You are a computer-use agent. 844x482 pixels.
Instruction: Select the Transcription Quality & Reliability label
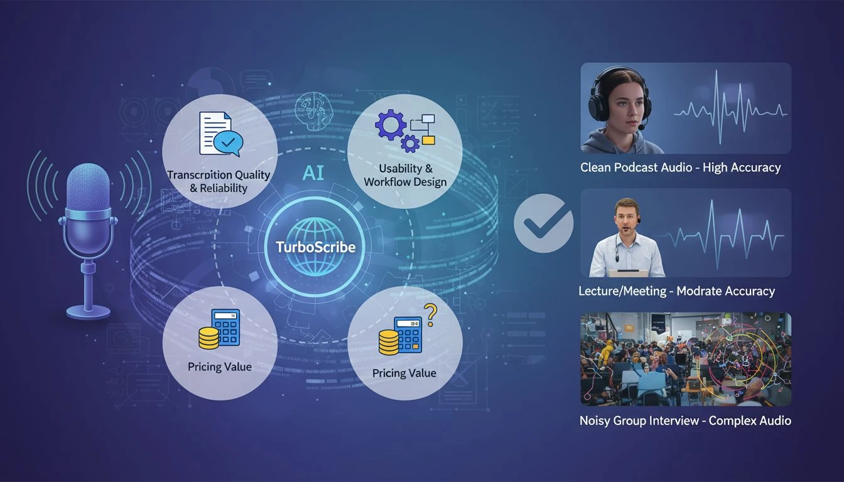tap(217, 182)
